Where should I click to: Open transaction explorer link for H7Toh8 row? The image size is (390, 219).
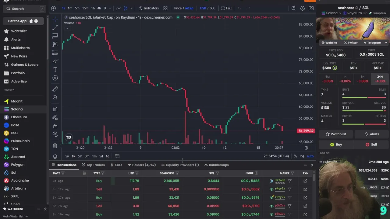point(305,181)
